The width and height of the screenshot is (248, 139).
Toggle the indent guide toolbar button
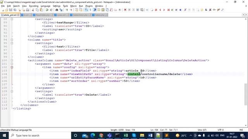95,10
